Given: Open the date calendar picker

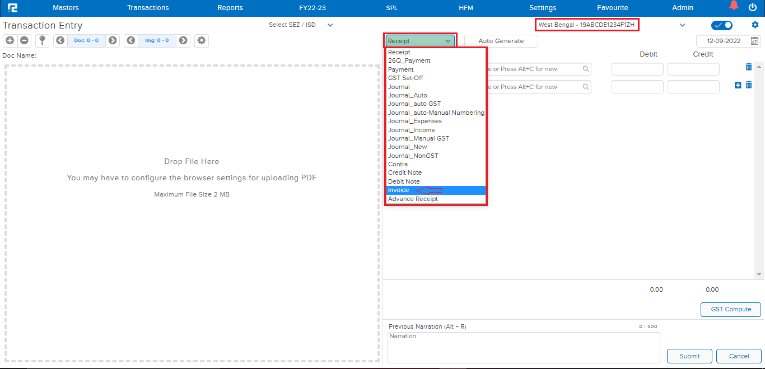Looking at the screenshot, I should [755, 41].
